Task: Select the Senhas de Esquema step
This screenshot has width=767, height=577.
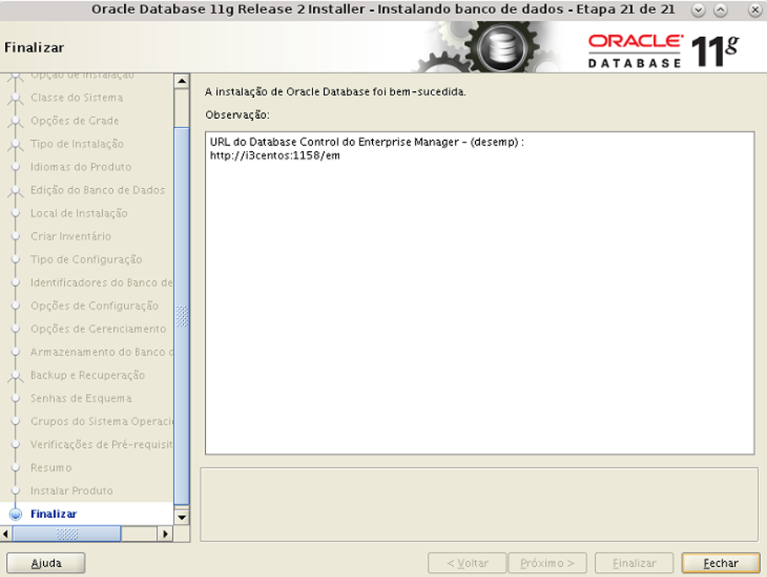Action: [x=81, y=398]
